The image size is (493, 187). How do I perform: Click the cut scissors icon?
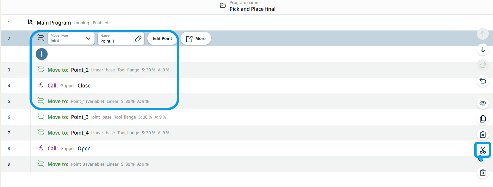tap(482, 150)
